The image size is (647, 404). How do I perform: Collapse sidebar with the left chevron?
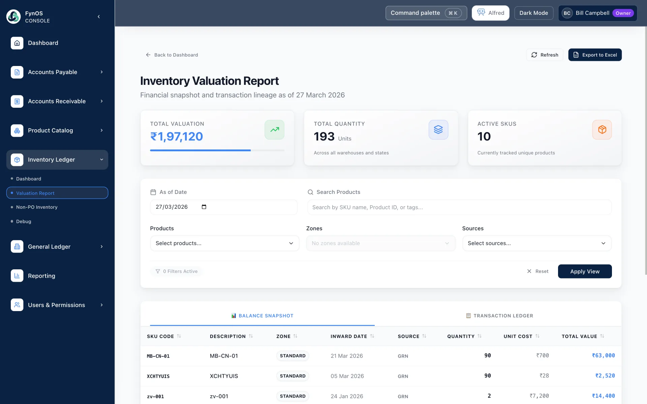(99, 16)
